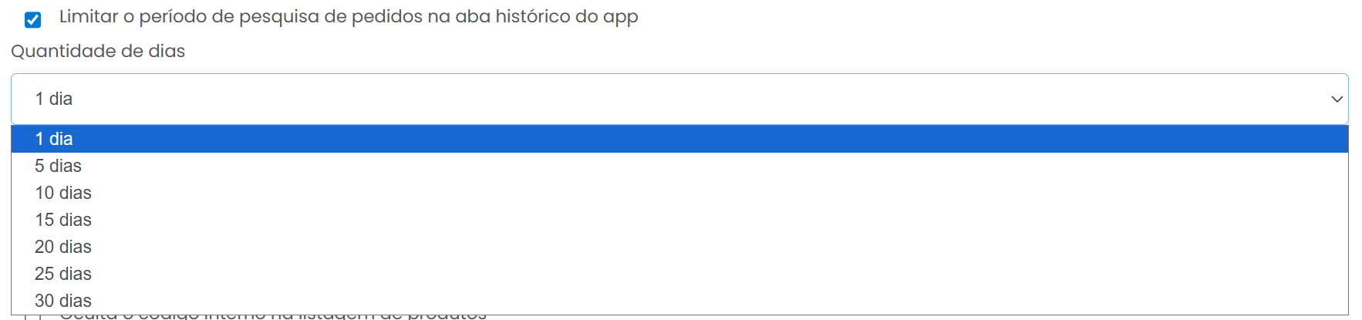The image size is (1362, 320).
Task: Restrict history search to twenty days
Action: click(x=63, y=247)
